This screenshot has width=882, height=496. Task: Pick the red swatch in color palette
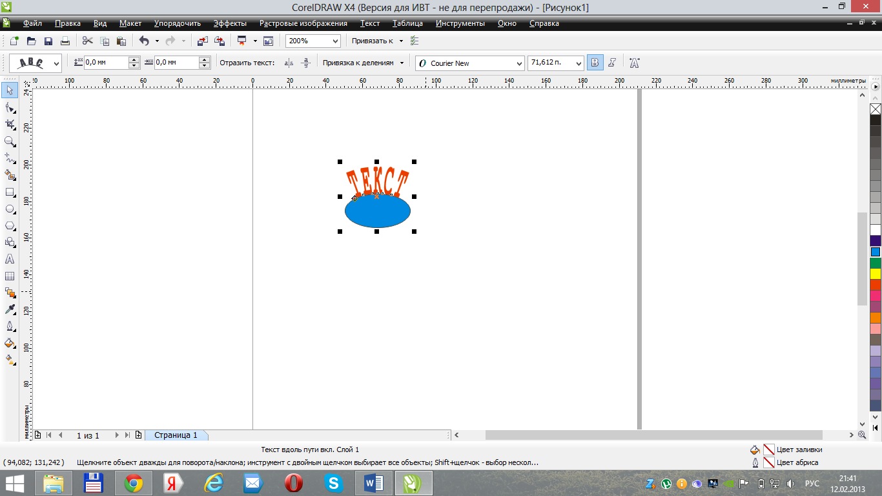876,285
